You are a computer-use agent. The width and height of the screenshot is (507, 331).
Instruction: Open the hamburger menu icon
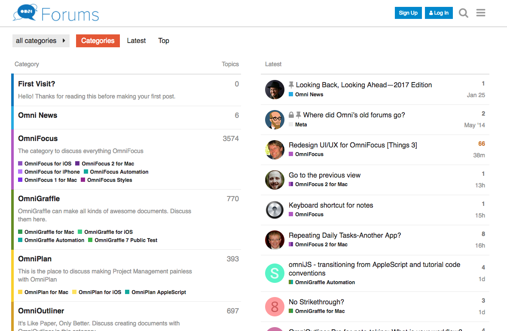pyautogui.click(x=481, y=12)
